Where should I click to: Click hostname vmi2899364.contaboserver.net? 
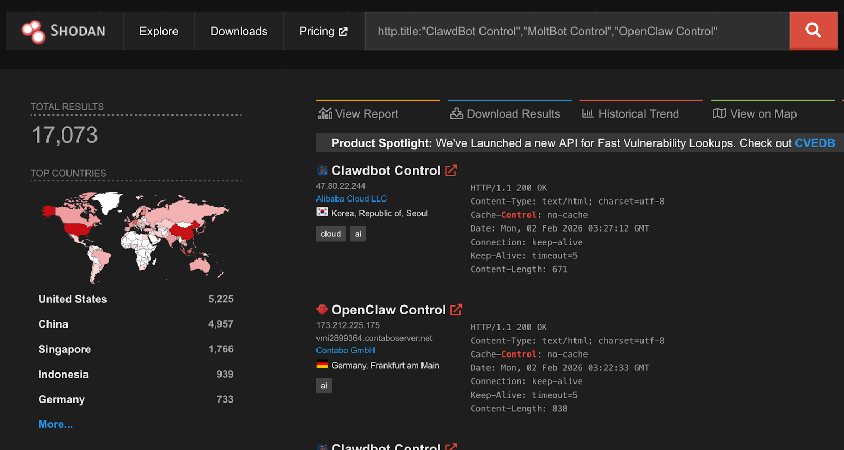[374, 338]
